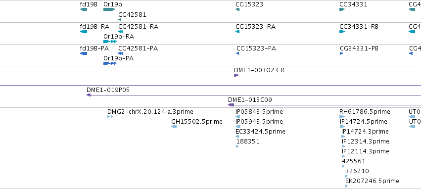
Task: Select the IP12314.3prime EST label
Action: (x=366, y=142)
